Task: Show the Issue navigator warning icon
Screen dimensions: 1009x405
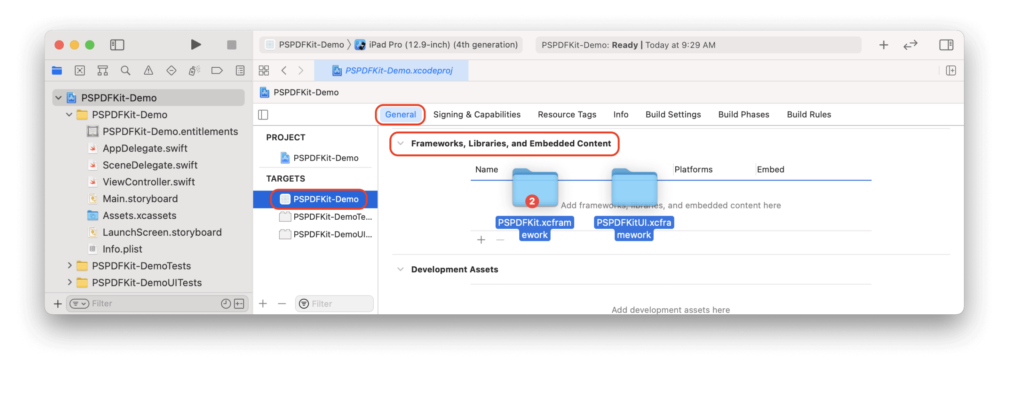Action: [x=149, y=70]
